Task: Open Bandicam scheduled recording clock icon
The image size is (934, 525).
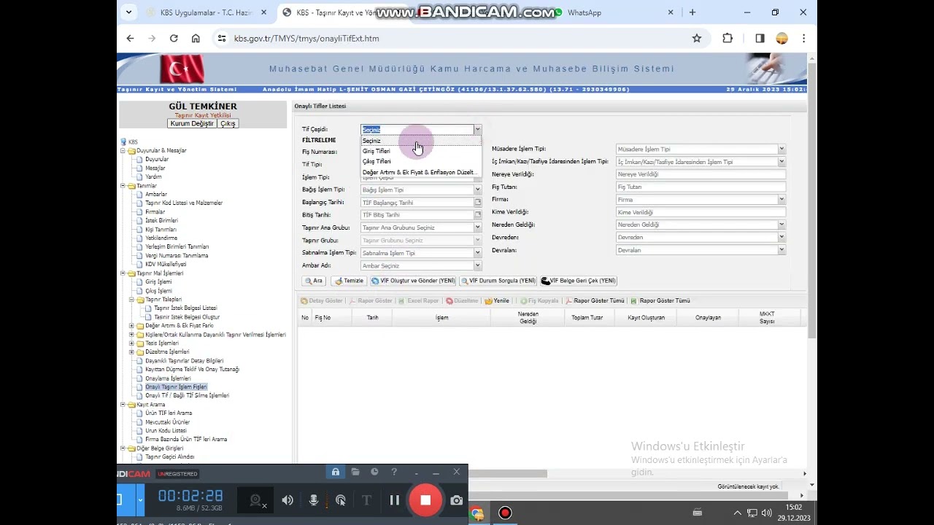Action: pos(374,472)
